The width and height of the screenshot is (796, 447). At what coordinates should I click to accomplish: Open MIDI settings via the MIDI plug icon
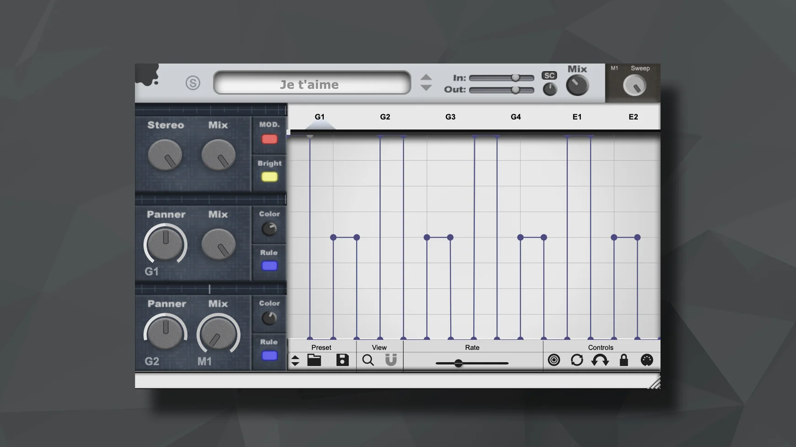click(647, 361)
